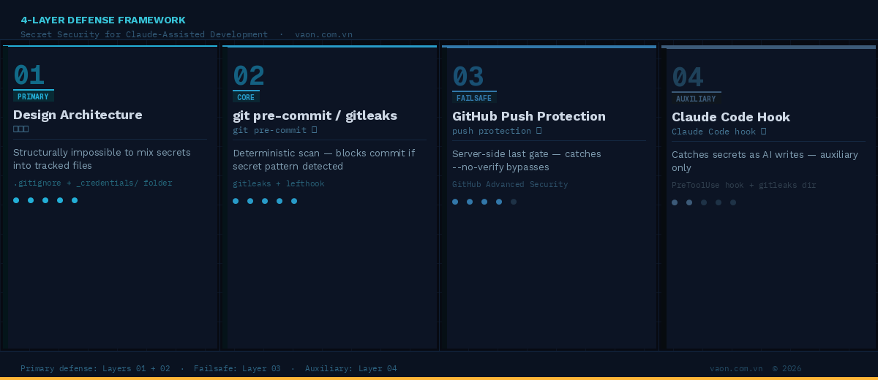Click the "git pre-commit" subtitle
Image resolution: width=878 pixels, height=380 pixels.
point(275,130)
